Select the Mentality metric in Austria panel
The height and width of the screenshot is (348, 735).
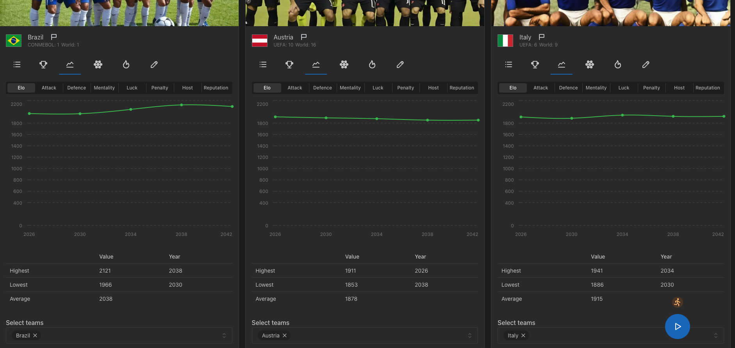tap(350, 88)
